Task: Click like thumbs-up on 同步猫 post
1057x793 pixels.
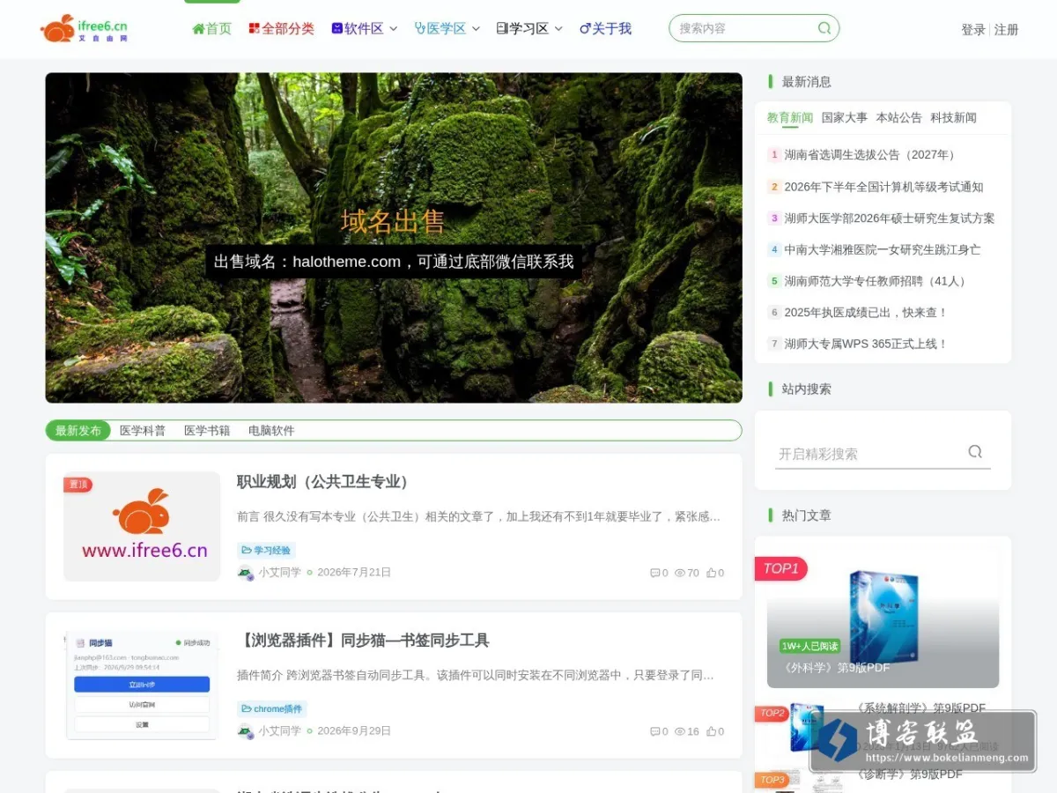Action: (711, 731)
